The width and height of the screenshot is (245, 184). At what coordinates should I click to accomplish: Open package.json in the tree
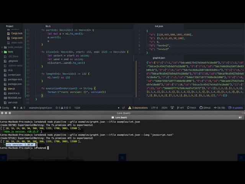point(15,84)
